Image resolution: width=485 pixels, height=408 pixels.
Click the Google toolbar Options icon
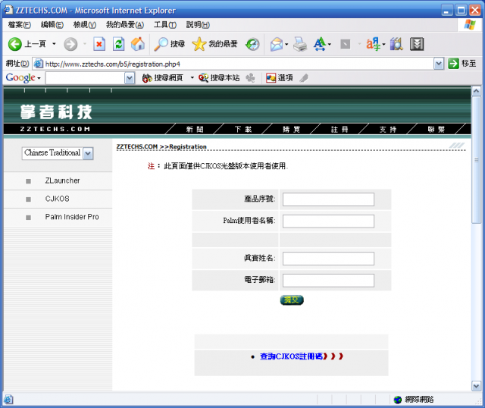click(x=271, y=78)
